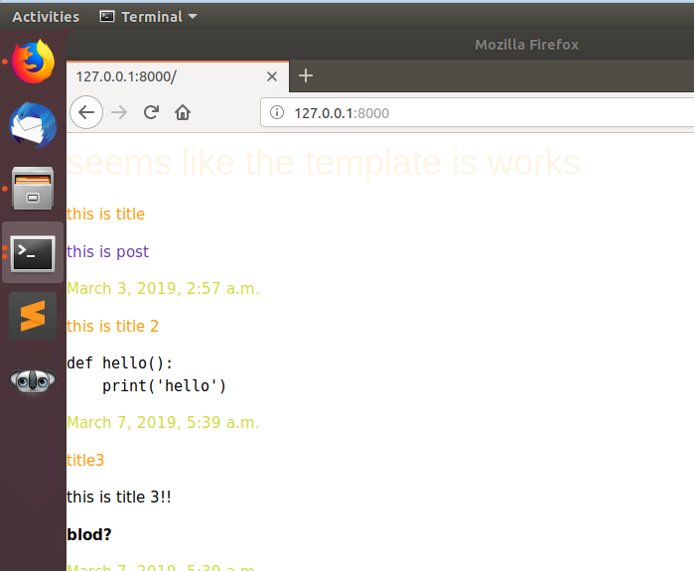This screenshot has width=694, height=571.
Task: Launch Thunderbird mail from the dock
Action: point(33,125)
